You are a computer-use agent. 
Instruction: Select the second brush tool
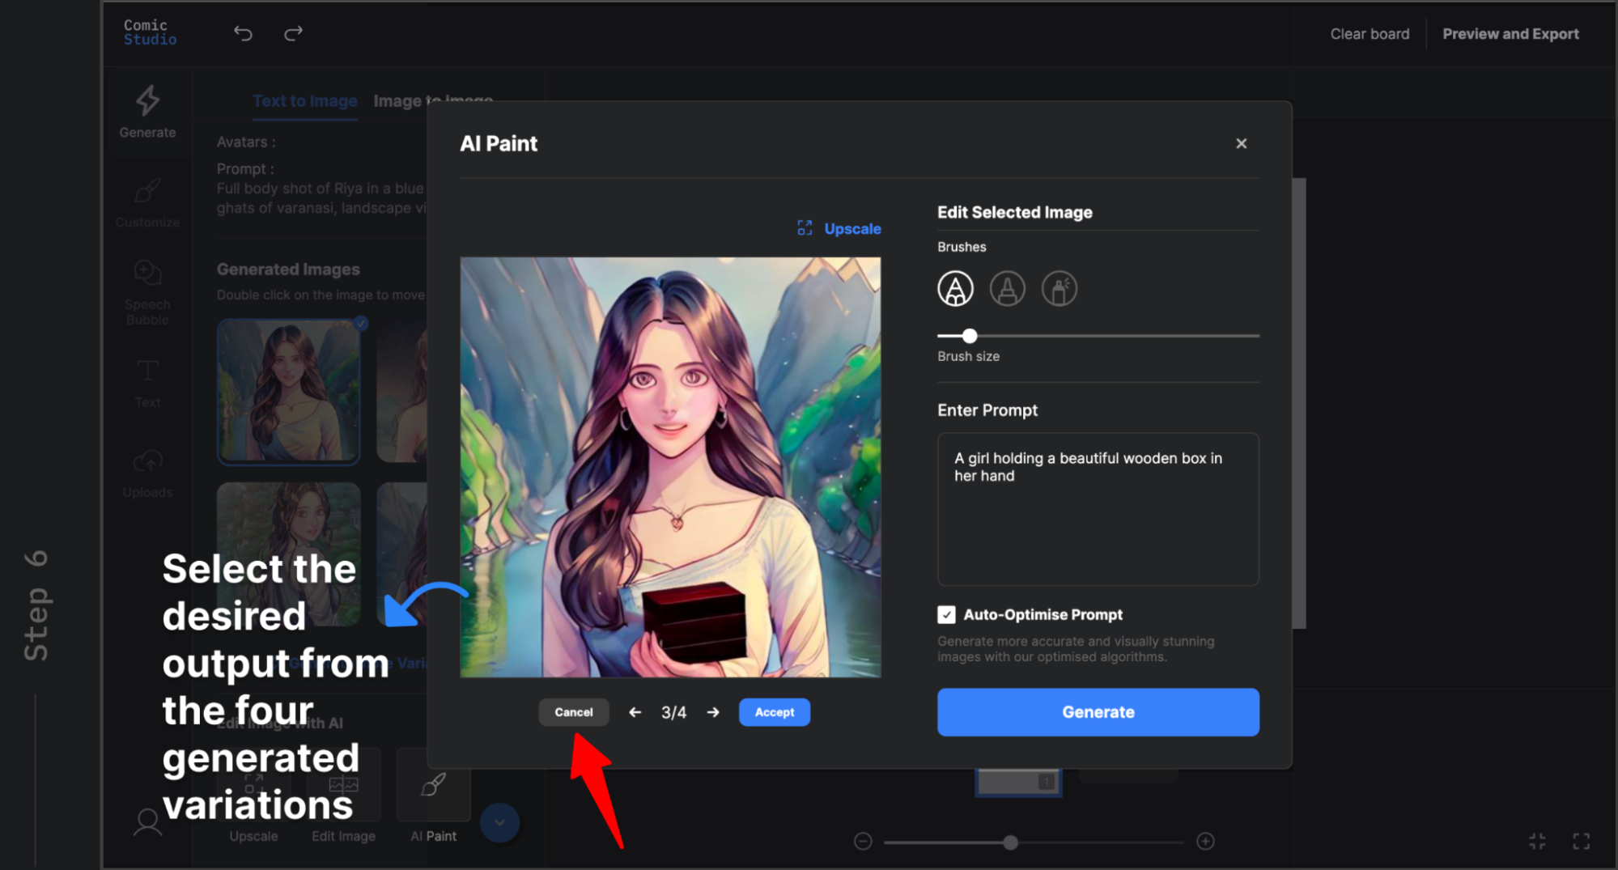point(1007,288)
